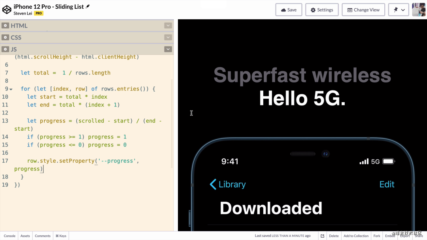Open CSS editor settings gear

[5, 37]
